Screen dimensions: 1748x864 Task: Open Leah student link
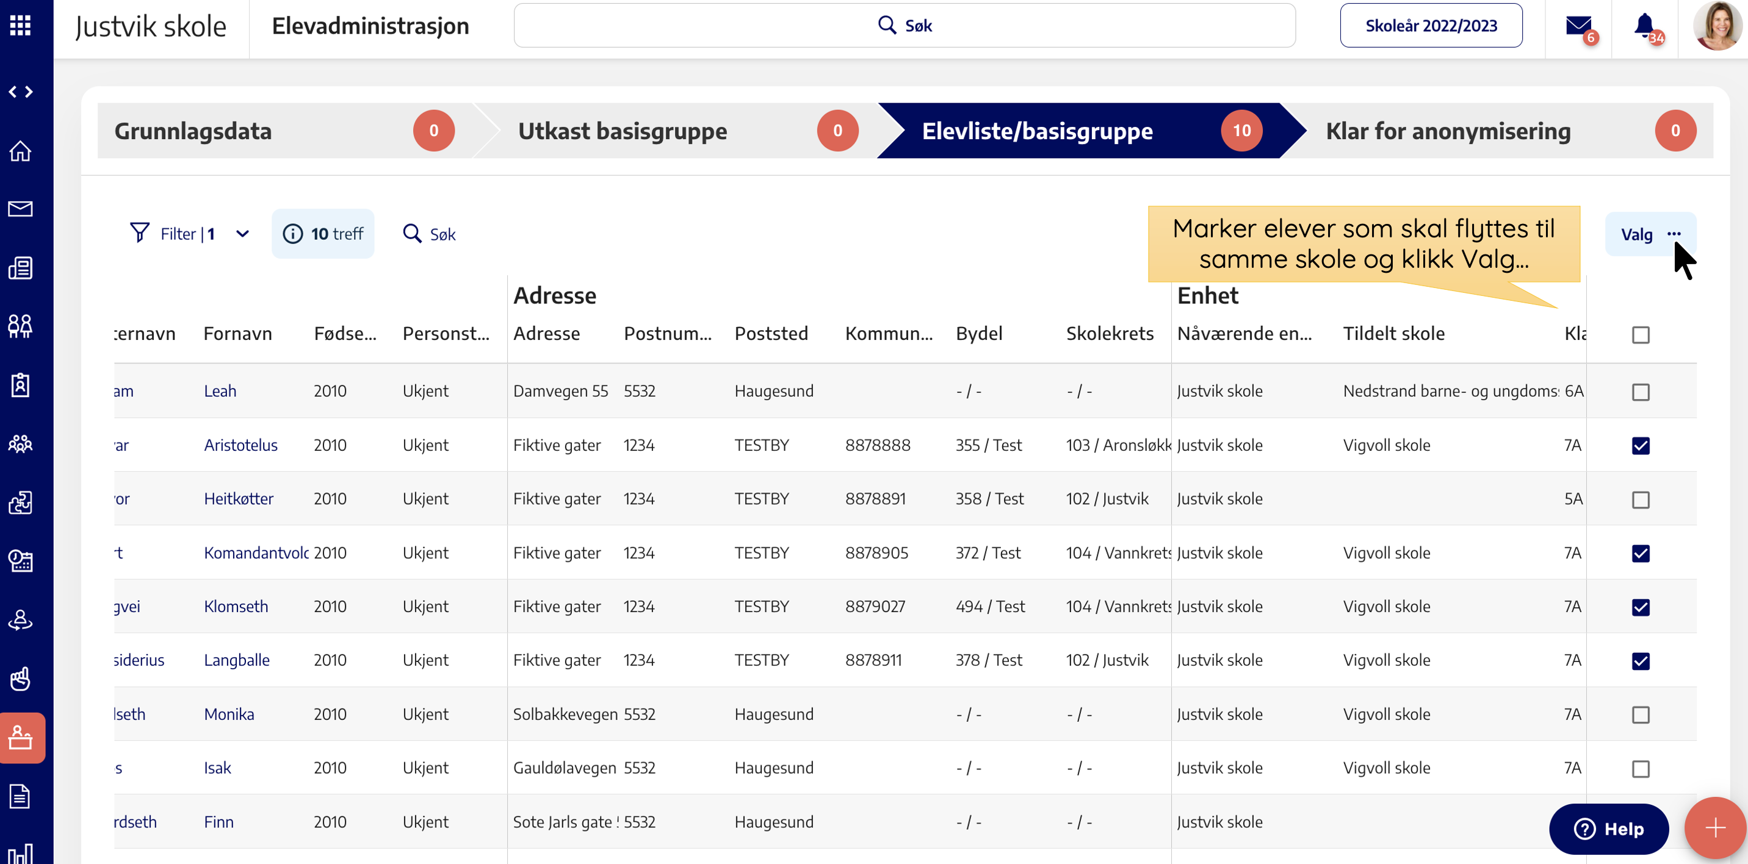point(220,391)
